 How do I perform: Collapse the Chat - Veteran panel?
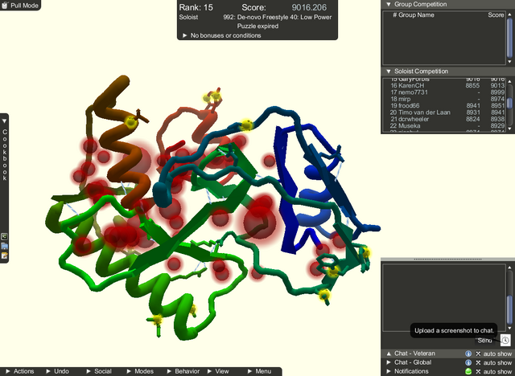pyautogui.click(x=389, y=354)
